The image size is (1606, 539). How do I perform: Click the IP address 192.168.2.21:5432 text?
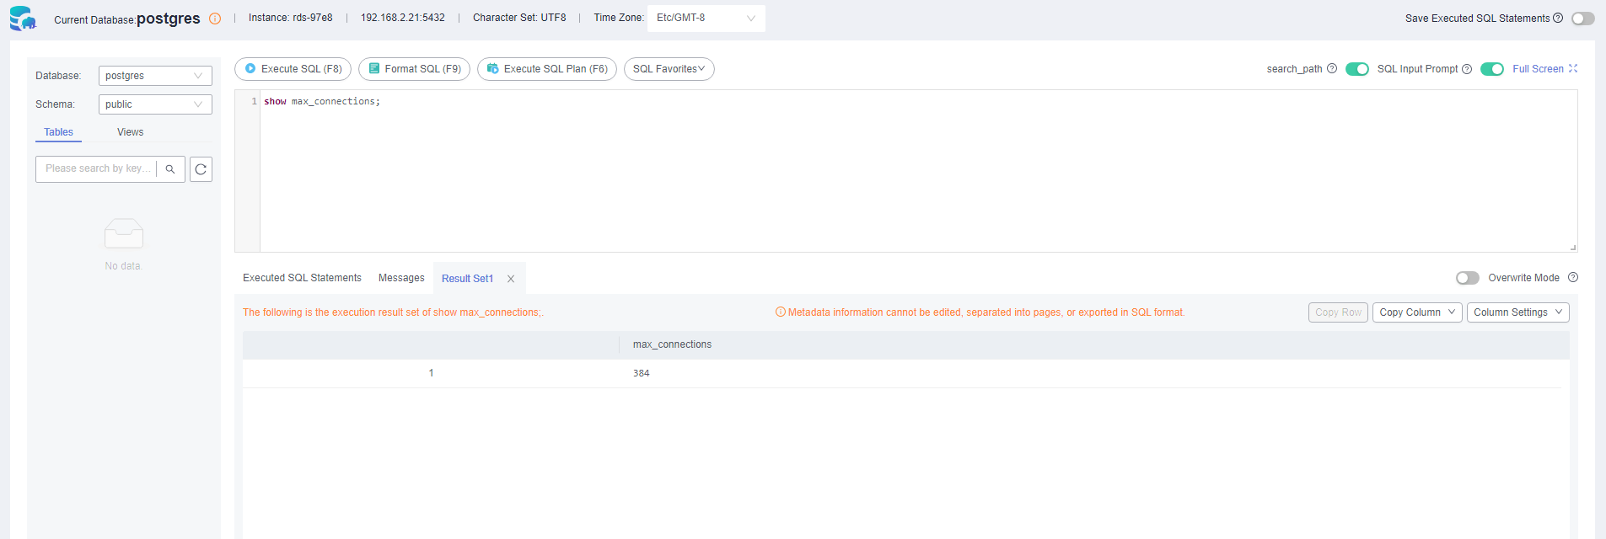pos(403,18)
